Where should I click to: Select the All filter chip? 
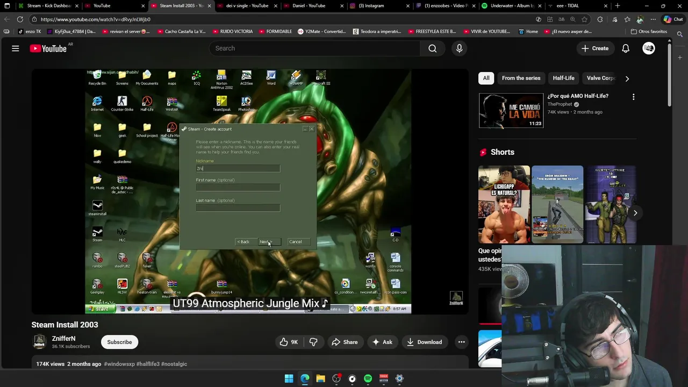[x=486, y=78]
